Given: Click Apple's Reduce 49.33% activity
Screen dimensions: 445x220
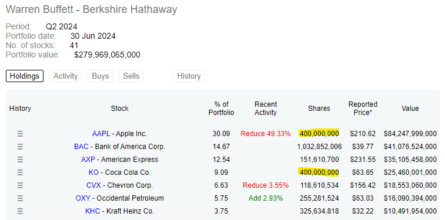Looking at the screenshot, I should (x=266, y=134).
